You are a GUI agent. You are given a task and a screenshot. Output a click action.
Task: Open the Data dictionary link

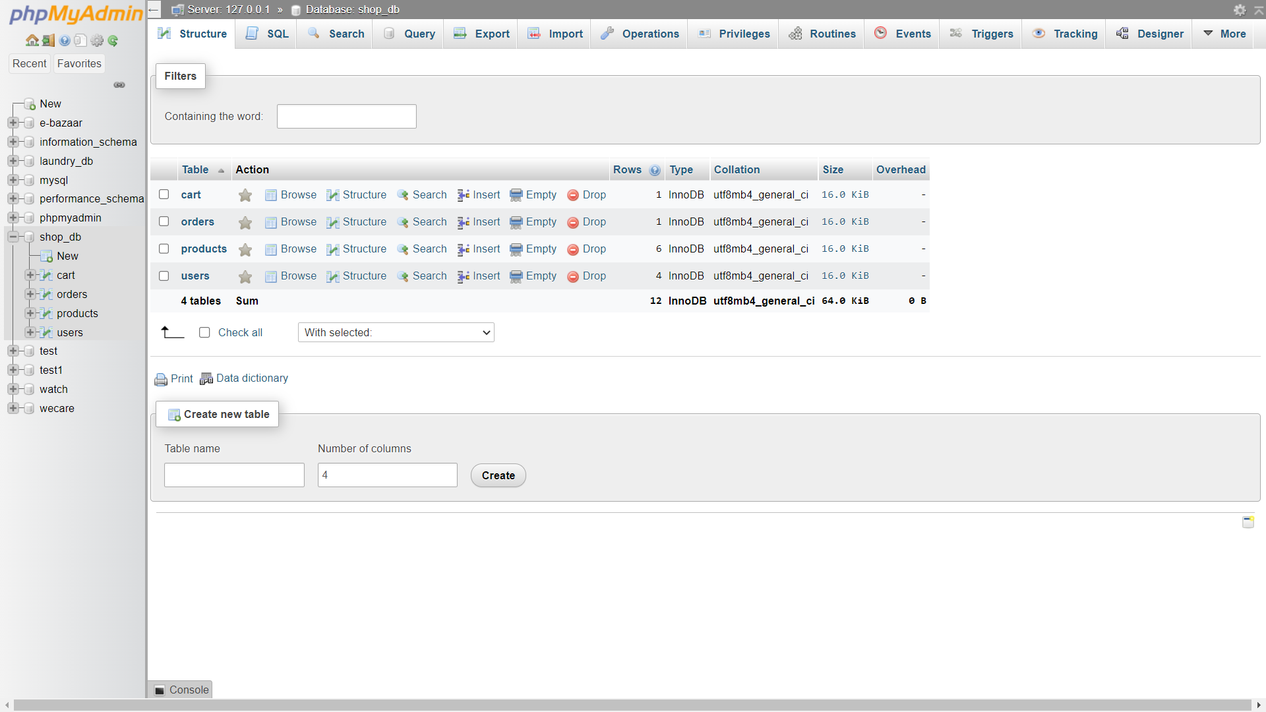(x=252, y=378)
